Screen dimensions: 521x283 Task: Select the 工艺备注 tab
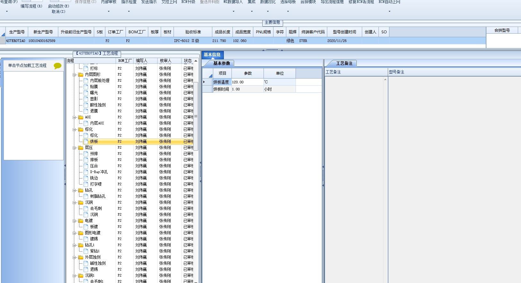click(x=344, y=63)
